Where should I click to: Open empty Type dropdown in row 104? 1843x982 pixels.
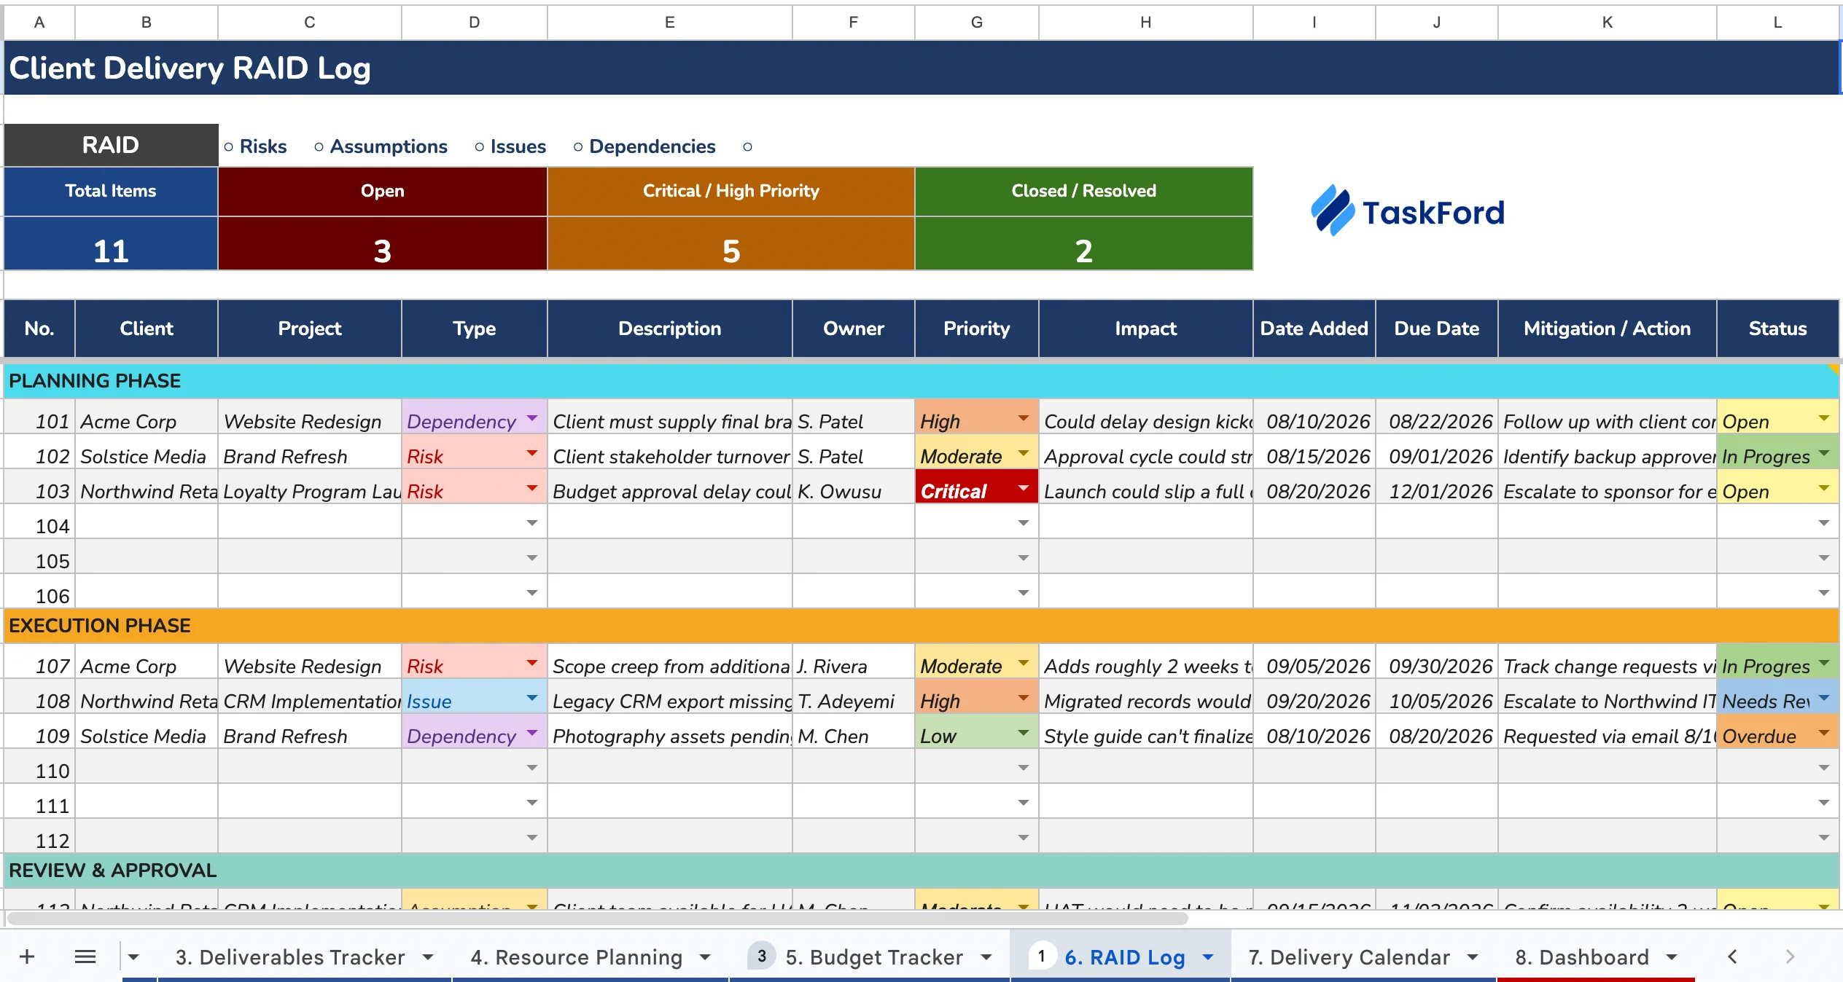click(532, 523)
